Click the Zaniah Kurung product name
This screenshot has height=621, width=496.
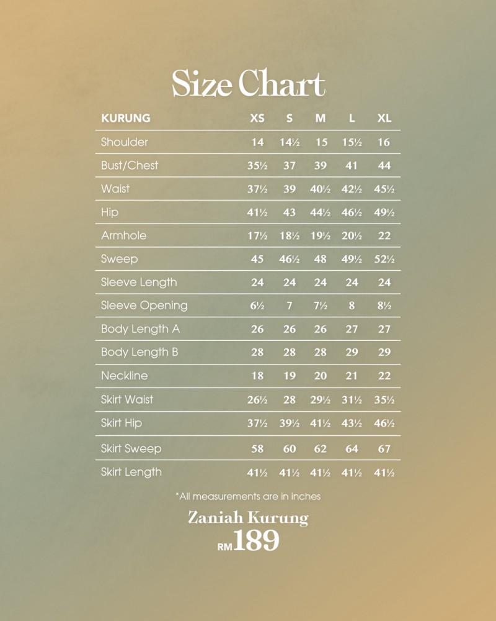[x=248, y=518]
